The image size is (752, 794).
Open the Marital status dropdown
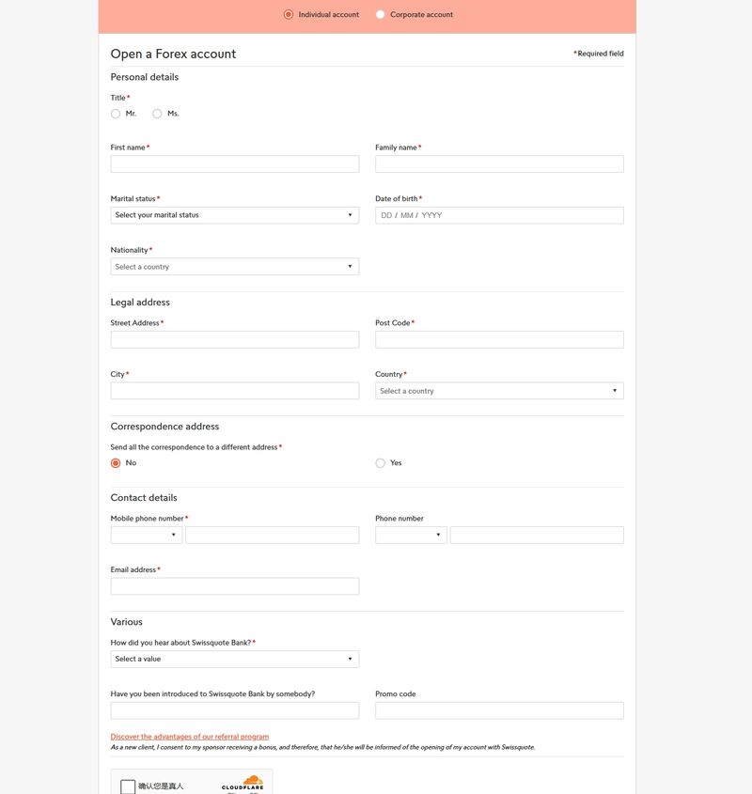click(235, 215)
